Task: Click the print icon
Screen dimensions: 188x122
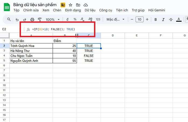Action: 32,20
